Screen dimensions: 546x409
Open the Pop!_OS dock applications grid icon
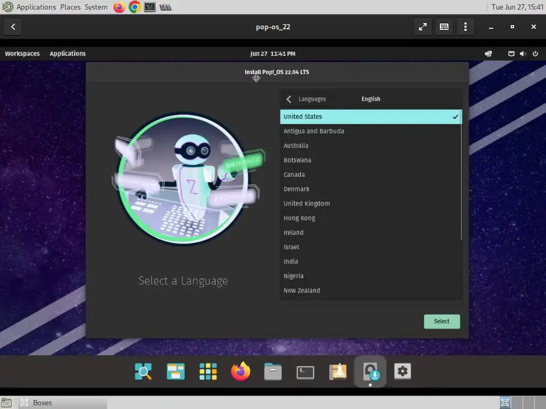[x=208, y=371]
